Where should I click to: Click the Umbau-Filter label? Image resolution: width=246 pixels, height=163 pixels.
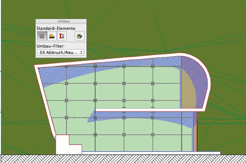pyautogui.click(x=50, y=46)
